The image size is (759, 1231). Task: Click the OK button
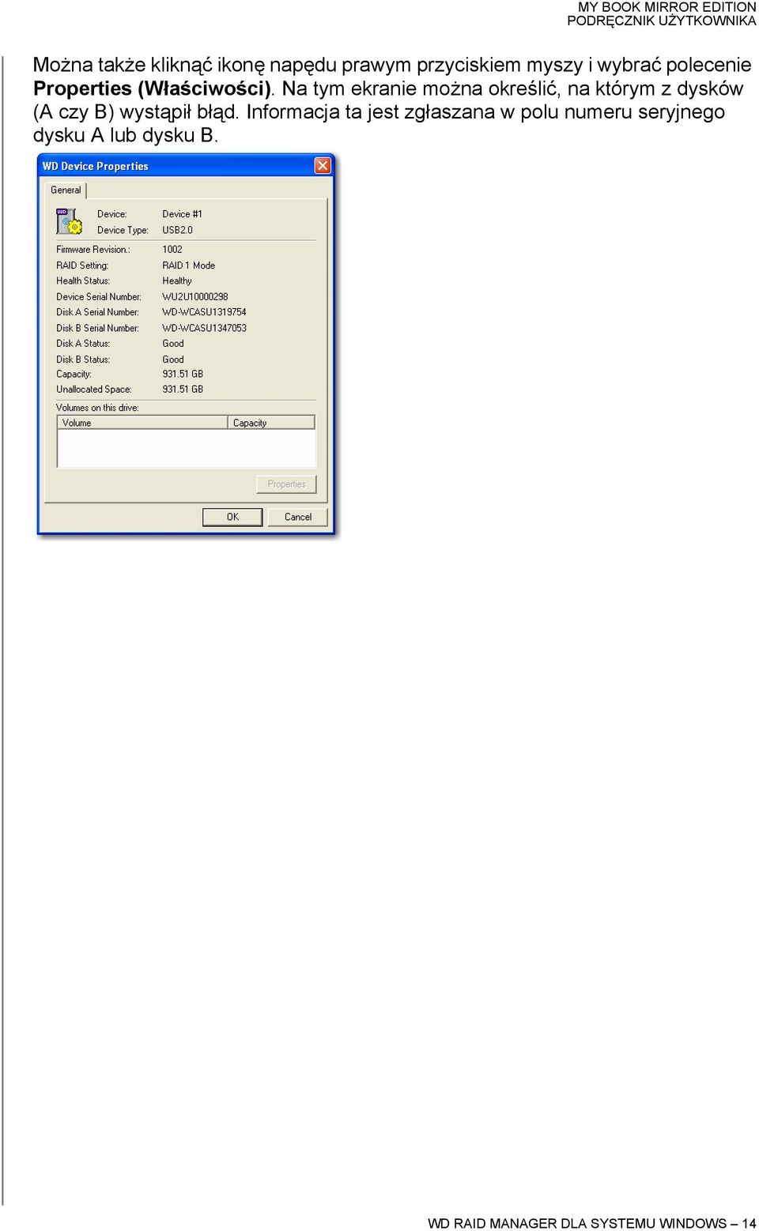[232, 517]
